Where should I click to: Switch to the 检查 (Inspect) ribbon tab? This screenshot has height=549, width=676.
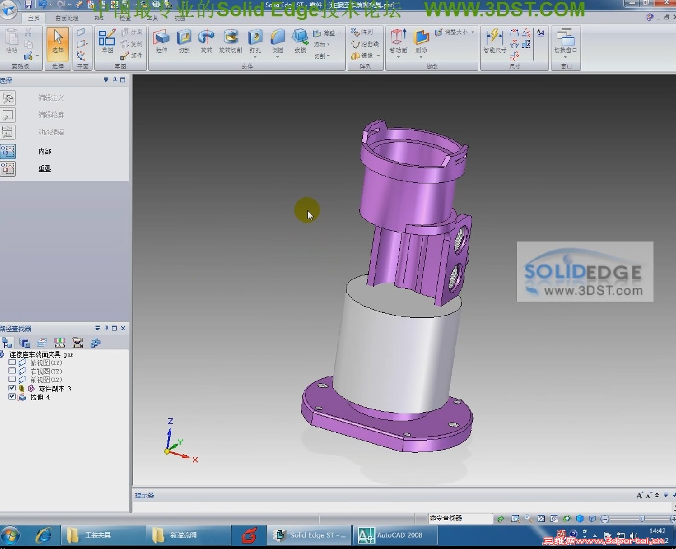125,18
